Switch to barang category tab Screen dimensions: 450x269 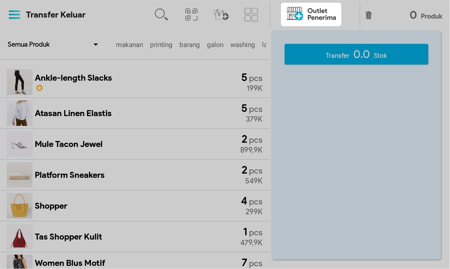click(x=189, y=45)
